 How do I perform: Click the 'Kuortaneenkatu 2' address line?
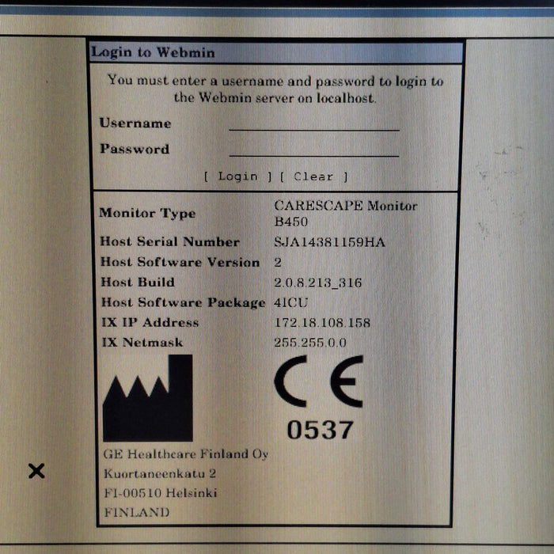click(x=160, y=473)
